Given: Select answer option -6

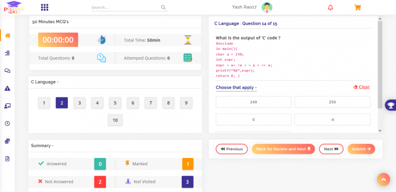Looking at the screenshot, I should [332, 119].
